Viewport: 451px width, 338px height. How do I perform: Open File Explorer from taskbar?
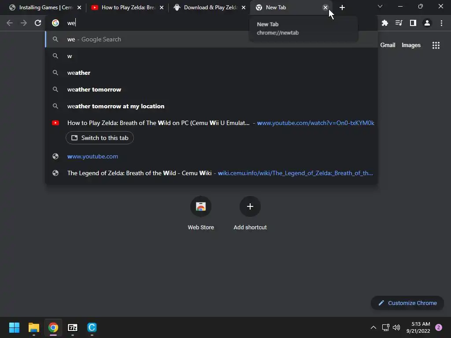(33, 327)
